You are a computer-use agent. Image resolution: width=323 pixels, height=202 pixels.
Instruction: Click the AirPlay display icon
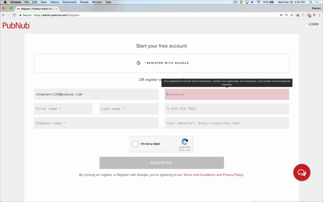(247, 2)
